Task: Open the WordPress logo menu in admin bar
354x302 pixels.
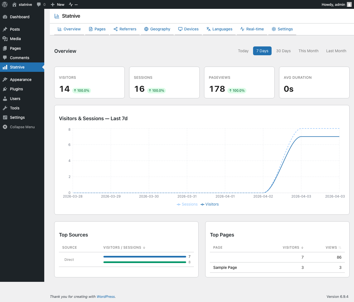Action: tap(4, 4)
